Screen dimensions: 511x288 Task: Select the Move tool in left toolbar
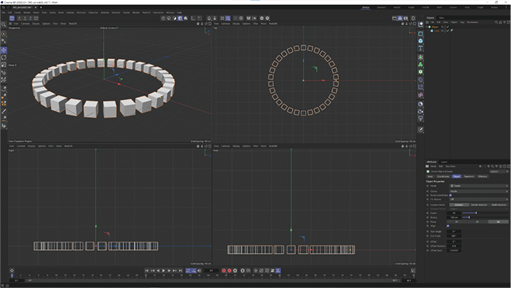[x=4, y=50]
